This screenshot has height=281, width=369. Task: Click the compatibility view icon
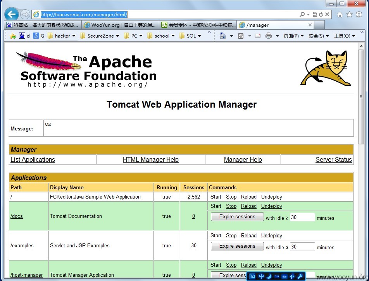[315, 15]
